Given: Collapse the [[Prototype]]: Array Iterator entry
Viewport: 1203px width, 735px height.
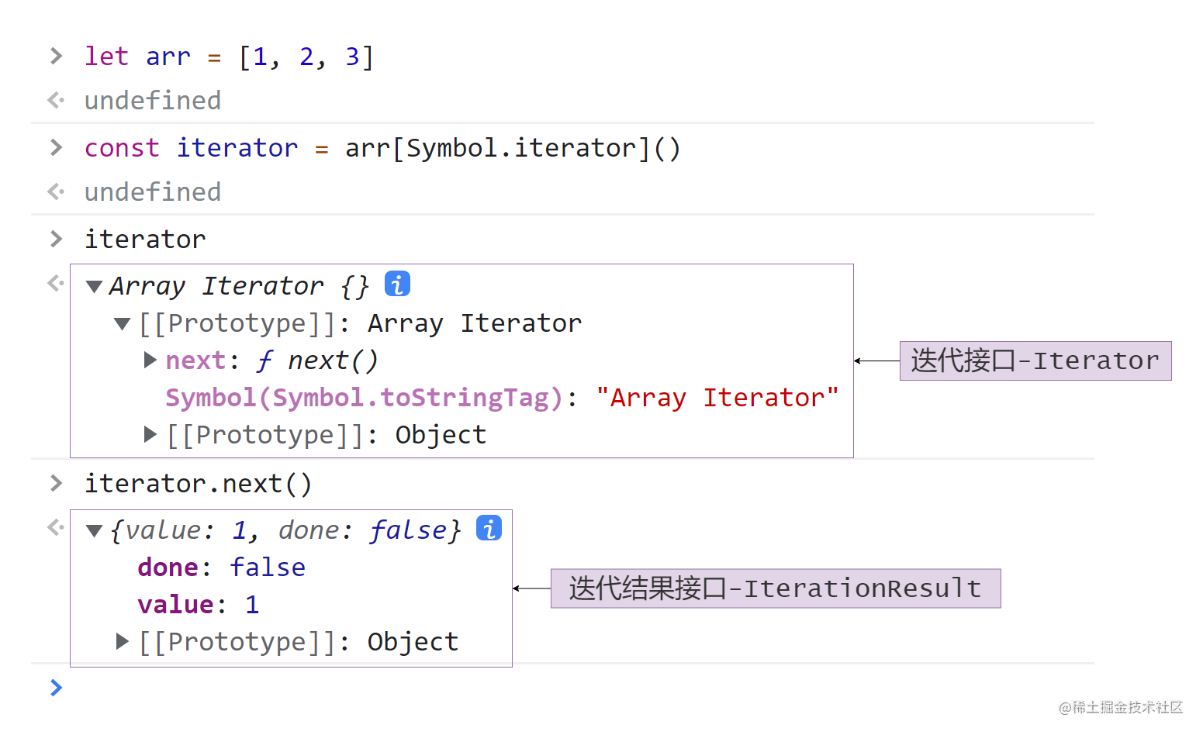Looking at the screenshot, I should 121,323.
